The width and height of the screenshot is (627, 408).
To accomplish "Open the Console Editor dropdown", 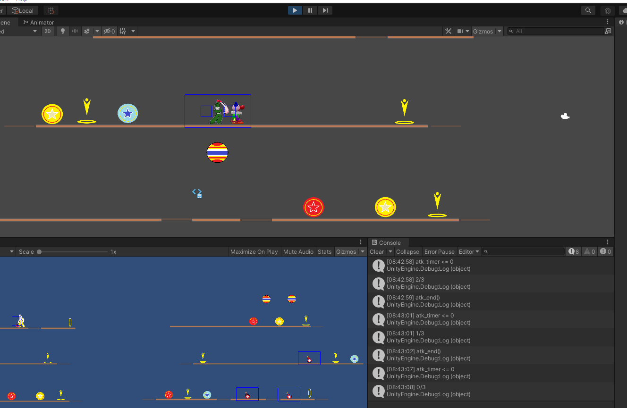I will pos(469,252).
